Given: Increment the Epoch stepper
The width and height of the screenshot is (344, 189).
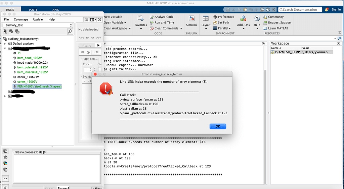Looking at the screenshot, I should pyautogui.click(x=95, y=68).
